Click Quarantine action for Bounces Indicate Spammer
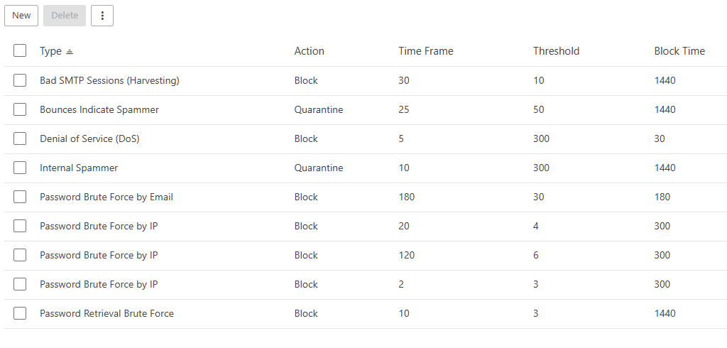 [318, 109]
